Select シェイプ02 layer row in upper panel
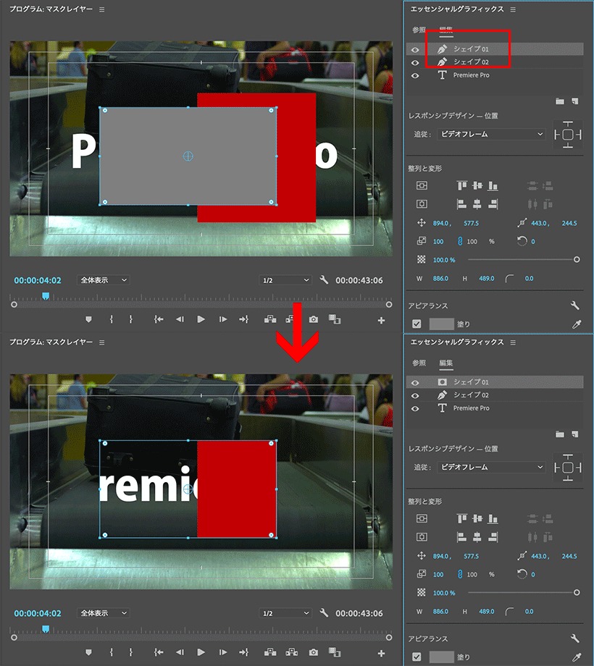594x666 pixels. click(495, 62)
